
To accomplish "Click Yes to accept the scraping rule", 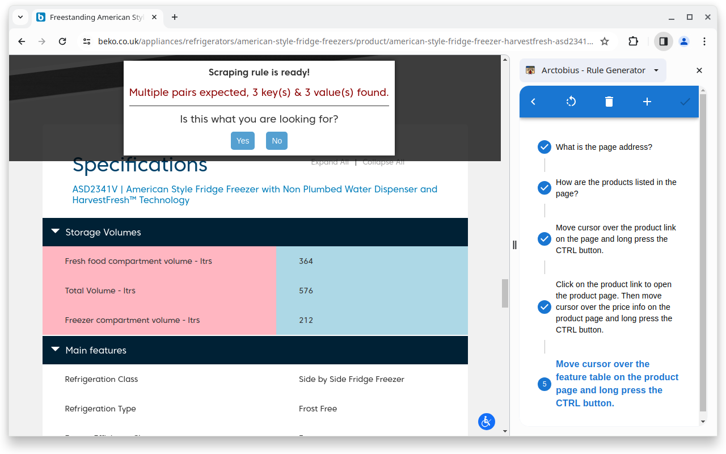I will click(x=243, y=141).
